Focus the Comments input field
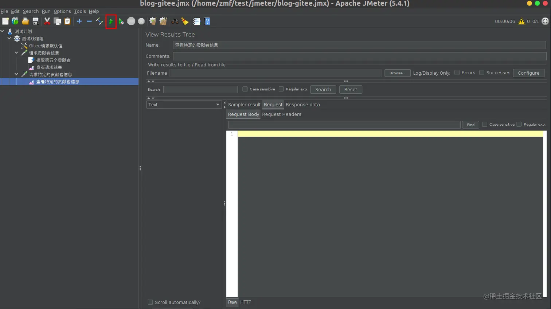The height and width of the screenshot is (309, 551). tap(360, 56)
